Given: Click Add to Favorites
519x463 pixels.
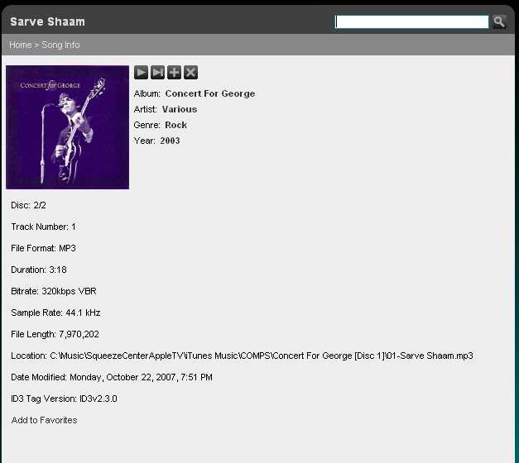Looking at the screenshot, I should [x=44, y=420].
